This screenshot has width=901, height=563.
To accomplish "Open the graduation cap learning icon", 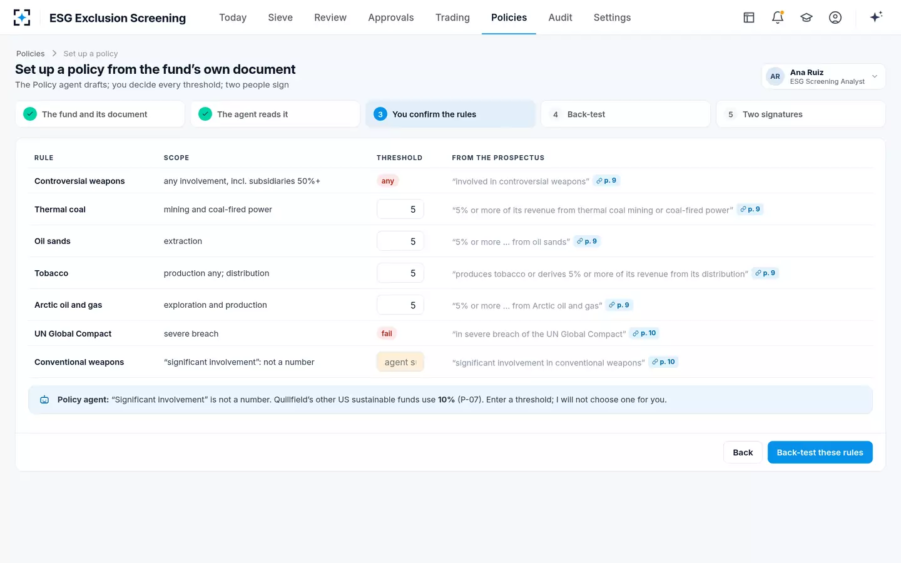I will 807,18.
